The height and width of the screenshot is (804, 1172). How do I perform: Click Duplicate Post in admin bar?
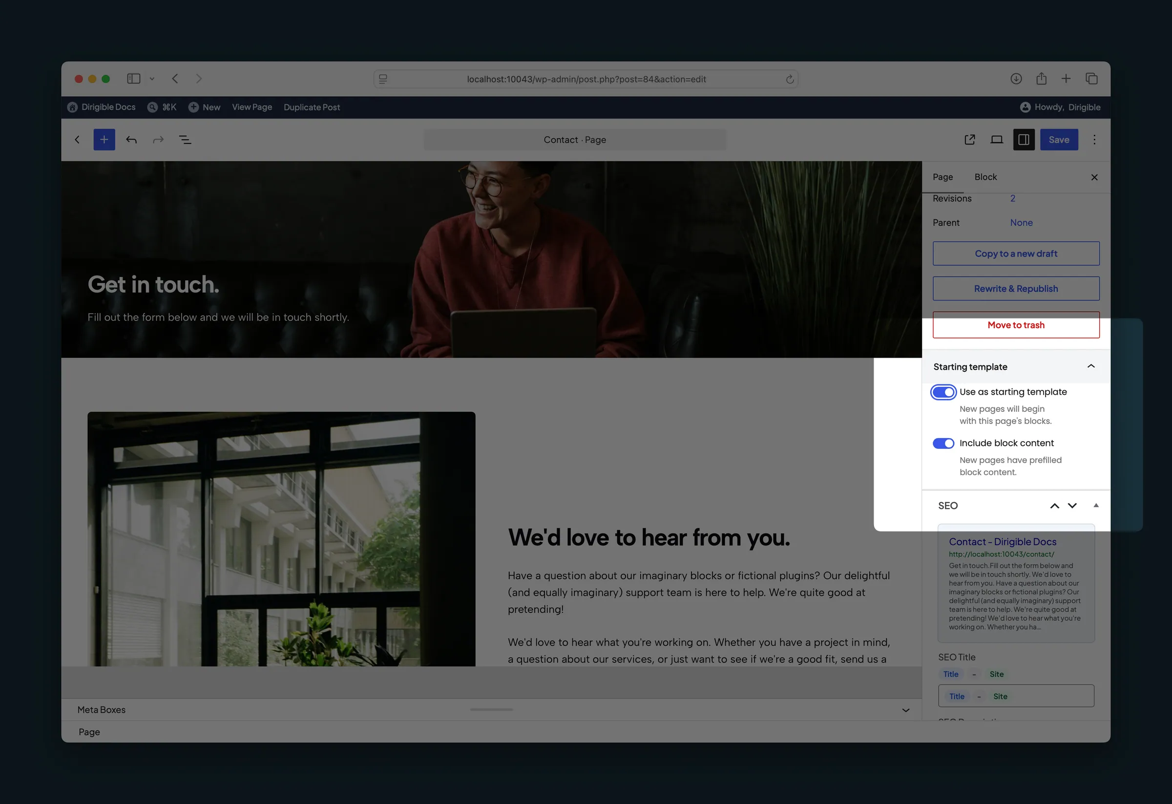point(312,107)
